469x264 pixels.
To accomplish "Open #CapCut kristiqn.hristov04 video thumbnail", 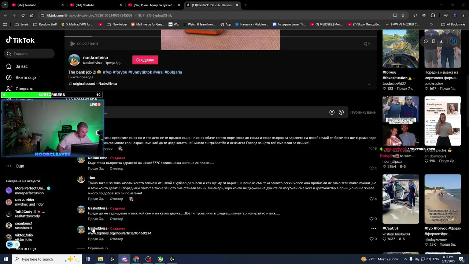I will (x=400, y=199).
